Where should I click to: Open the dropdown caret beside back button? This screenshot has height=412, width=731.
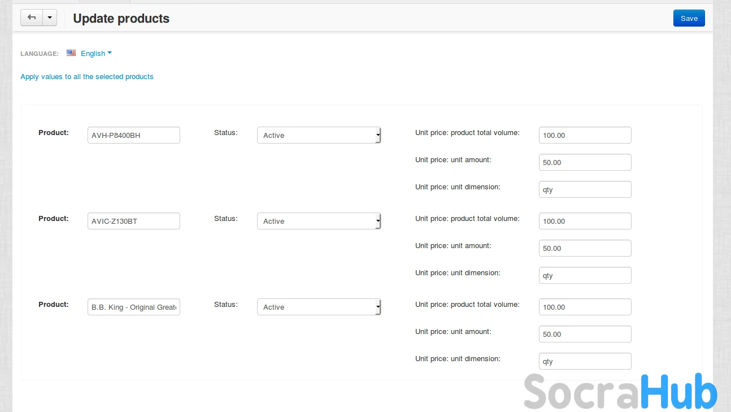[x=50, y=18]
